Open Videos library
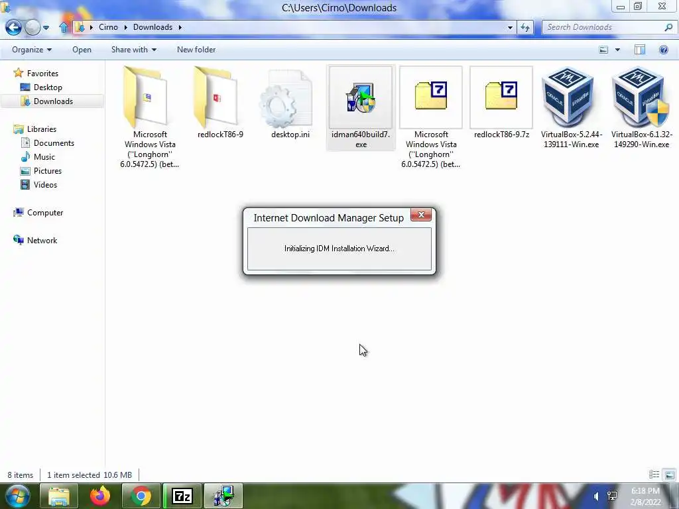679x509 pixels. 45,185
